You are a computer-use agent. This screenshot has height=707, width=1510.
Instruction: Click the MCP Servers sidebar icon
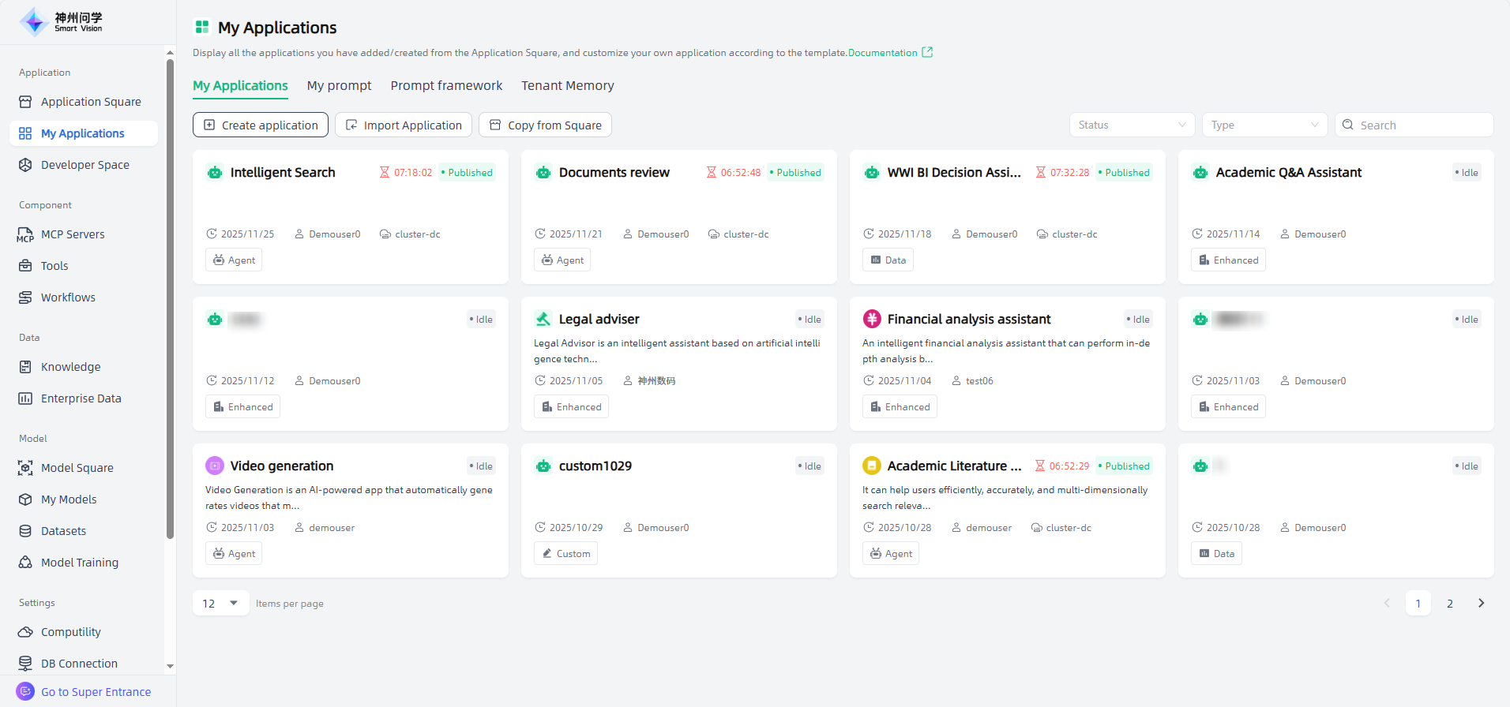tap(25, 234)
